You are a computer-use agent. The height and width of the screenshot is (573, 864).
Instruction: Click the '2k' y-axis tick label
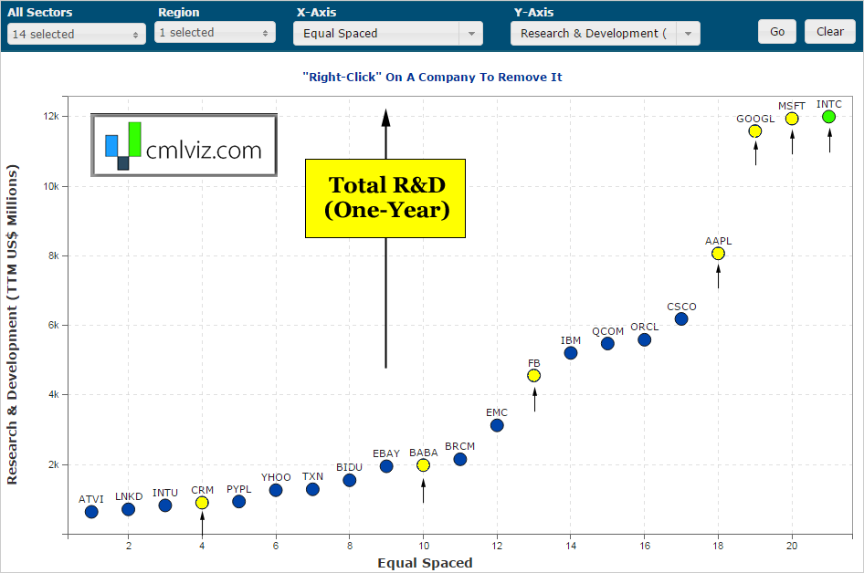coord(54,464)
